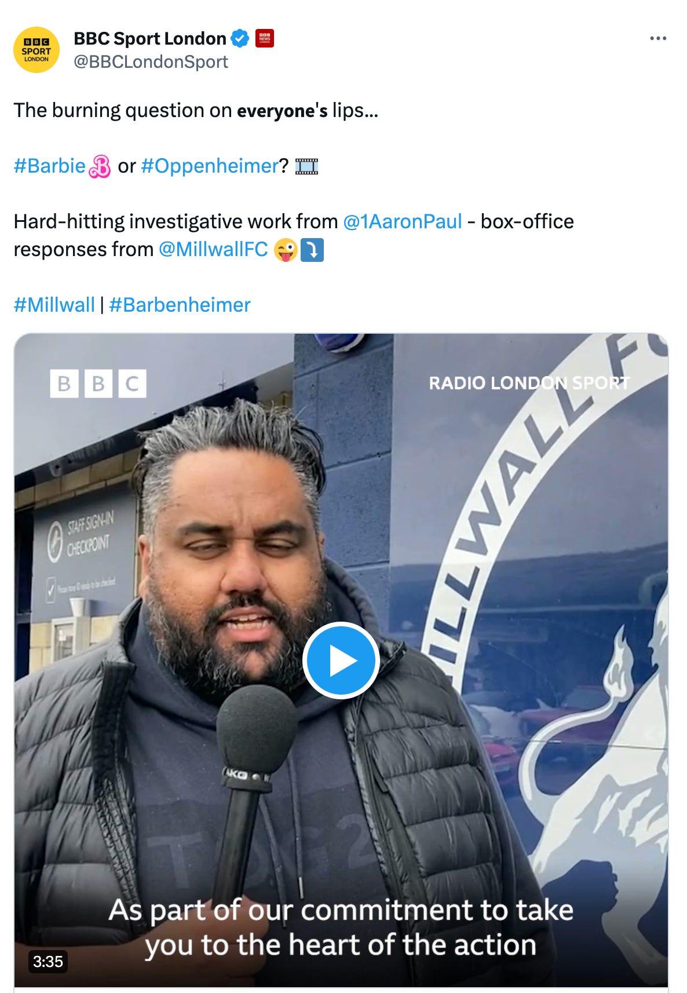Click the winking tongue-out face emoji
This screenshot has height=993, width=687.
(x=286, y=250)
